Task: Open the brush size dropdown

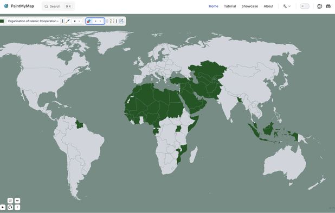Action: 77,21
